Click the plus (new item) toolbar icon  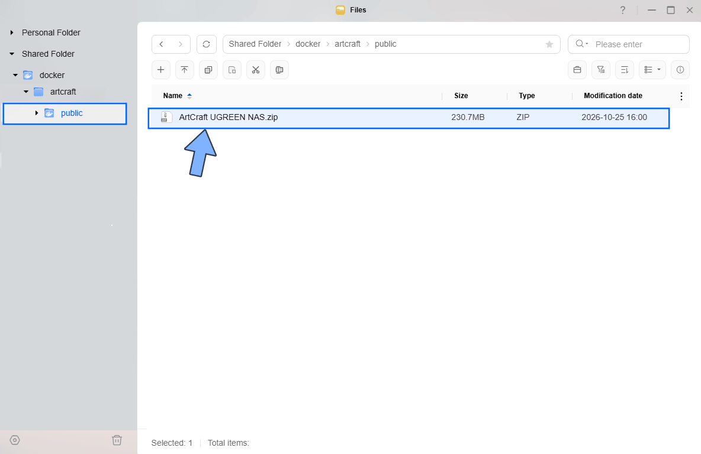(x=161, y=70)
